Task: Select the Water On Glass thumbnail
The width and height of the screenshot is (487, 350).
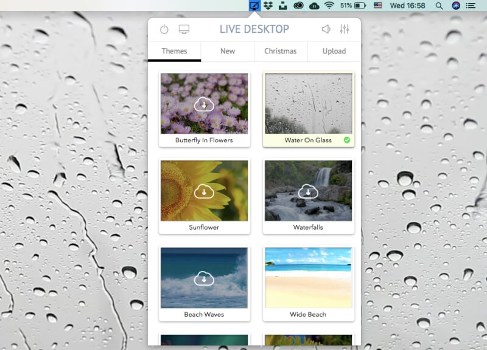Action: [x=309, y=103]
